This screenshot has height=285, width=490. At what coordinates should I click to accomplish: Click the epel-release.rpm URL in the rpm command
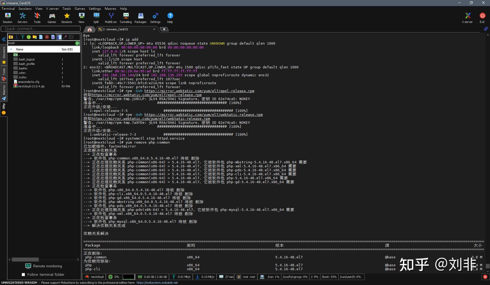199,91
